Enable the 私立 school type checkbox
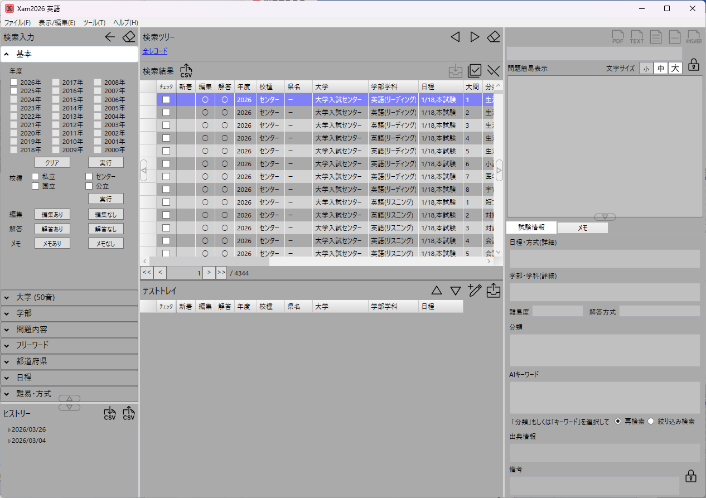 pyautogui.click(x=36, y=177)
